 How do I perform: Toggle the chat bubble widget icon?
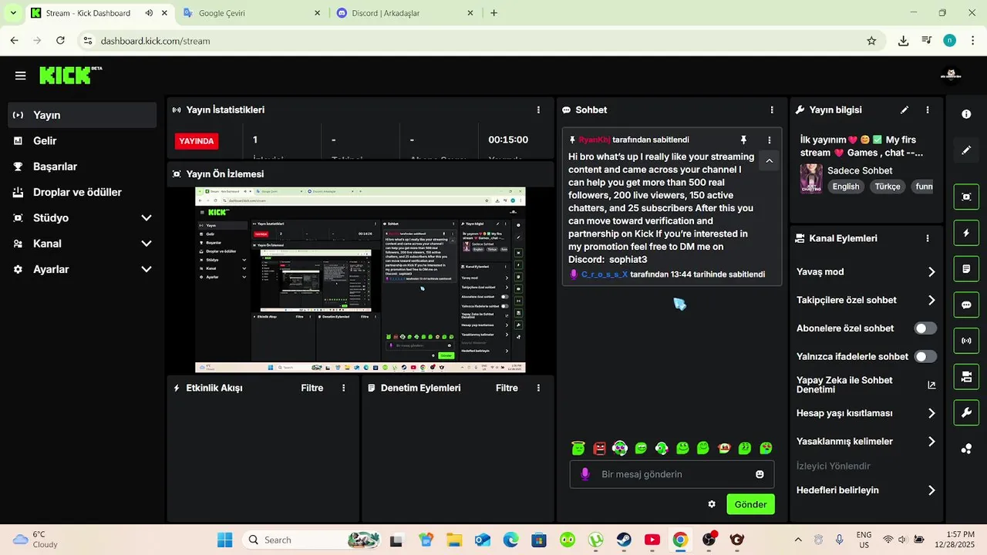[x=966, y=304]
